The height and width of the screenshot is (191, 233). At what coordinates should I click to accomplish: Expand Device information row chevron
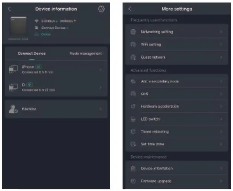(x=221, y=168)
